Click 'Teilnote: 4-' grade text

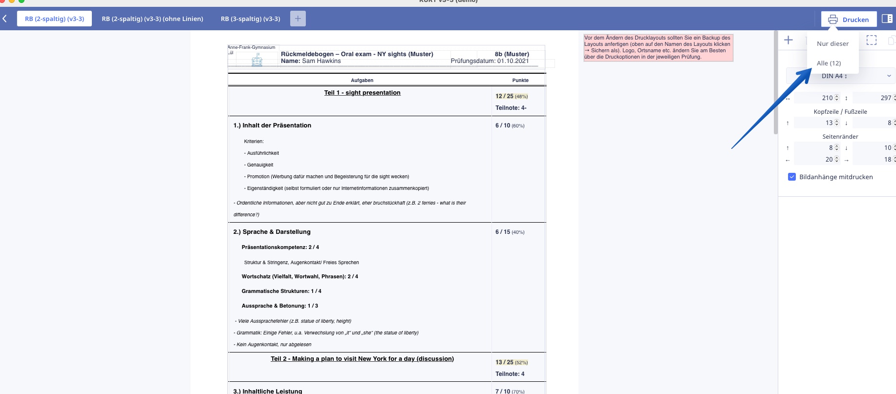click(x=511, y=108)
